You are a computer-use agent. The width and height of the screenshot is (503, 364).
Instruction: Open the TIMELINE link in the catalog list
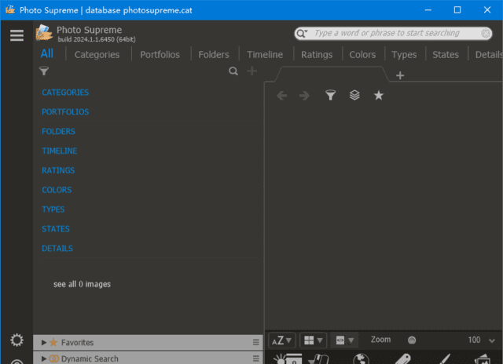click(60, 151)
